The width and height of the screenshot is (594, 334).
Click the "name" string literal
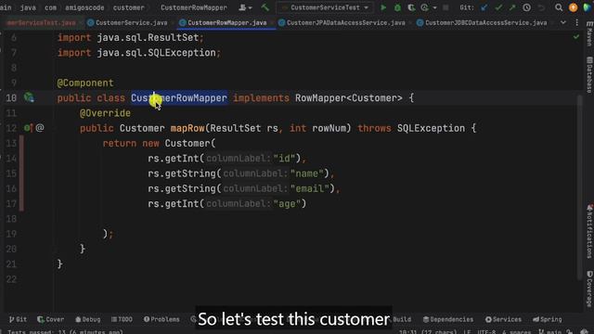[x=307, y=173]
